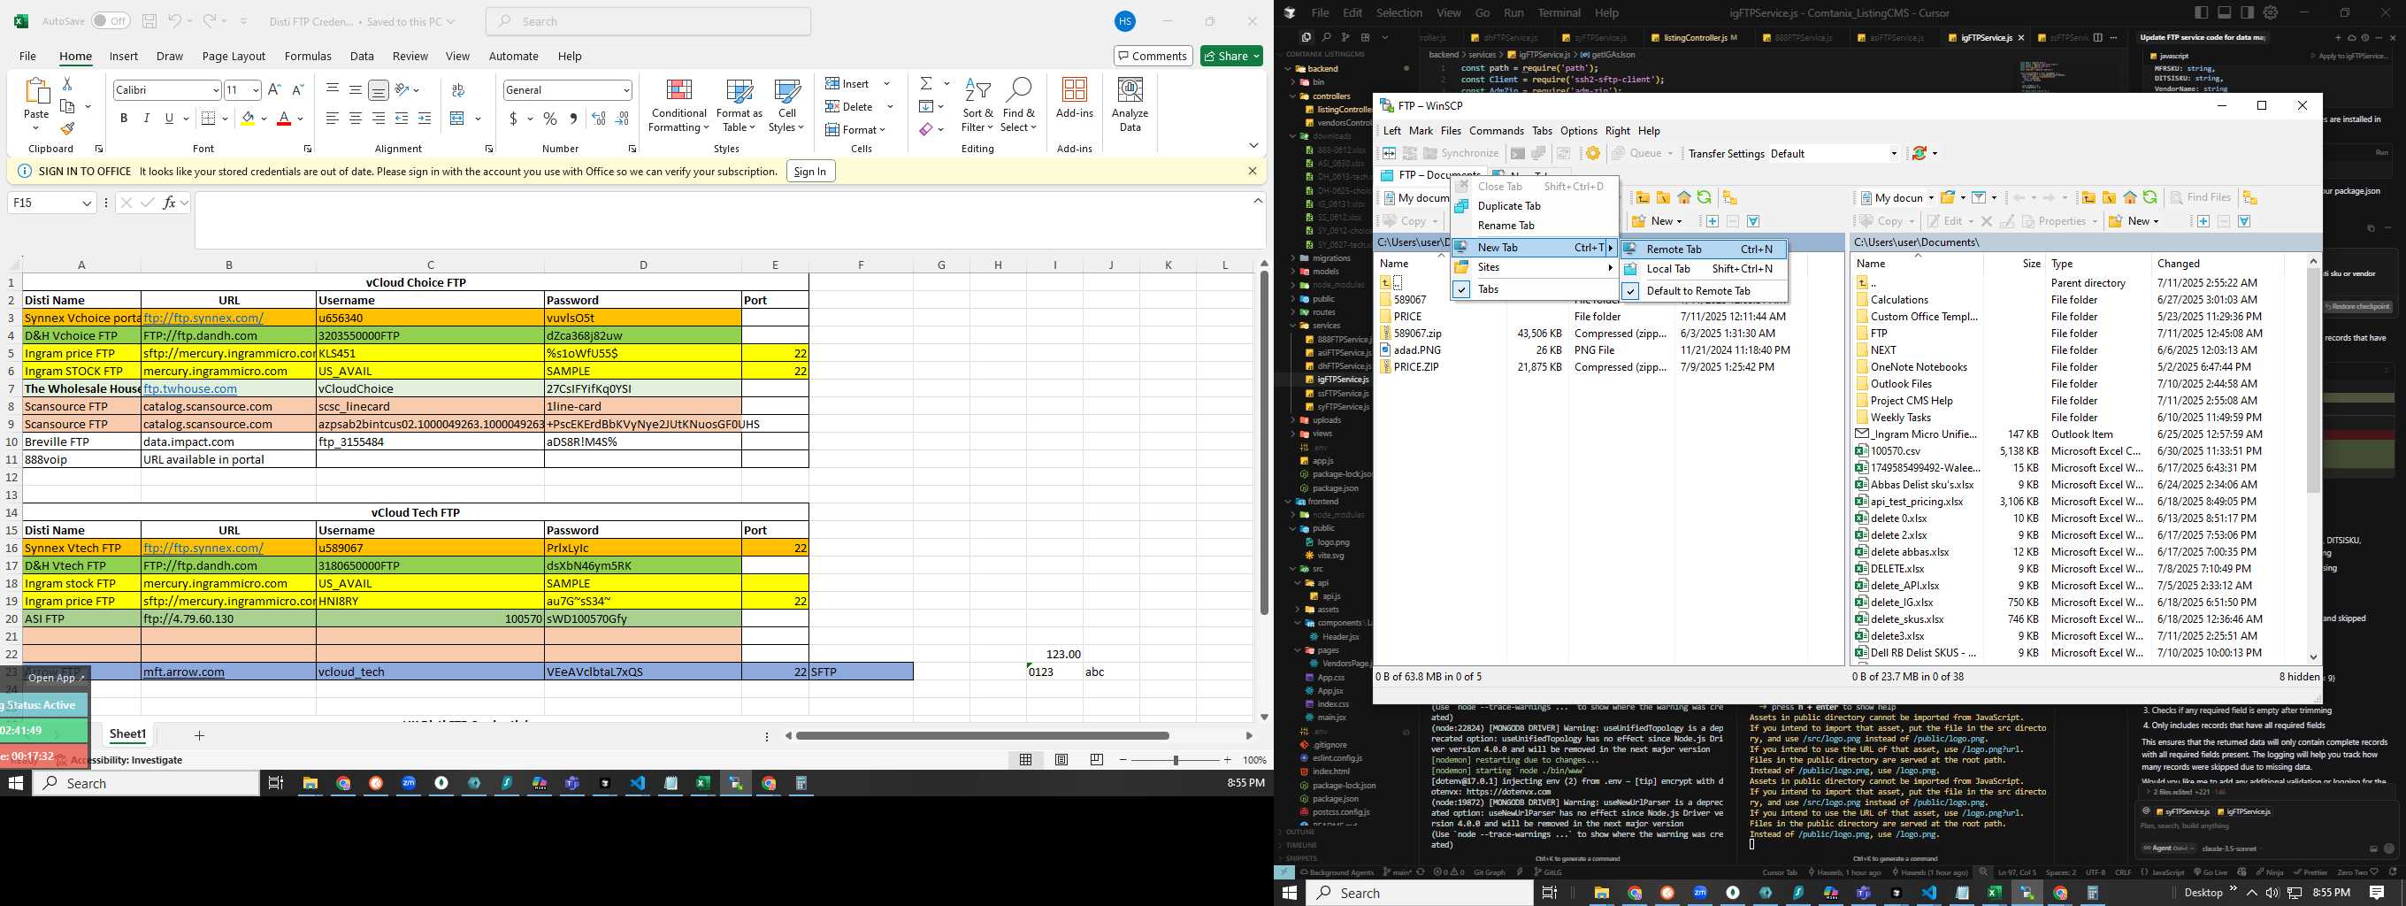
Task: Click the Cut scissors icon in Excel
Action: (x=67, y=84)
